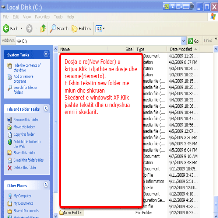Open the Tools menu

click(58, 17)
